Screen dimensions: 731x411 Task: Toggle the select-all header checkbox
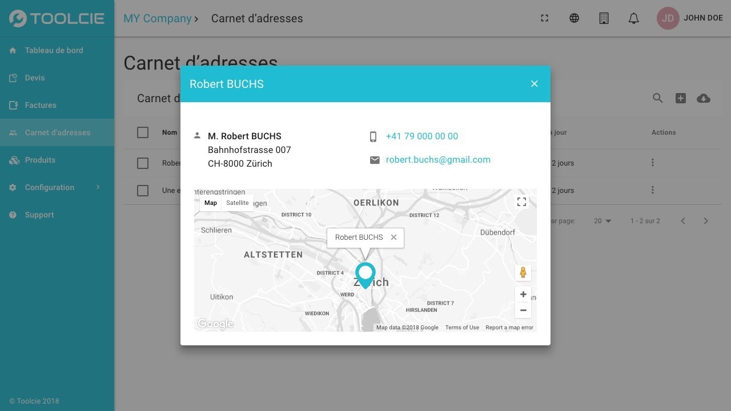tap(143, 132)
